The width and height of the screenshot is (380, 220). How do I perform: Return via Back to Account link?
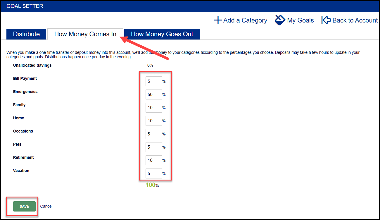click(x=355, y=20)
